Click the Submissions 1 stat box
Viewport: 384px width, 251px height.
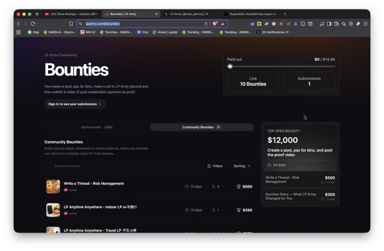pyautogui.click(x=309, y=81)
